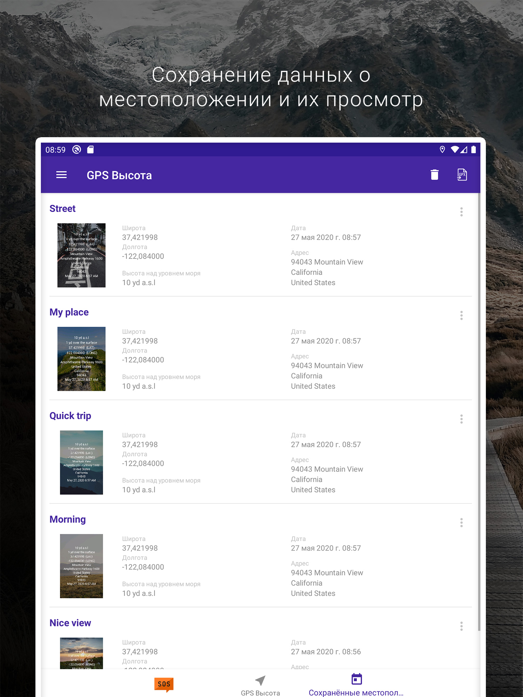Image resolution: width=523 pixels, height=697 pixels.
Task: Select the Quick trip location title
Action: 70,416
